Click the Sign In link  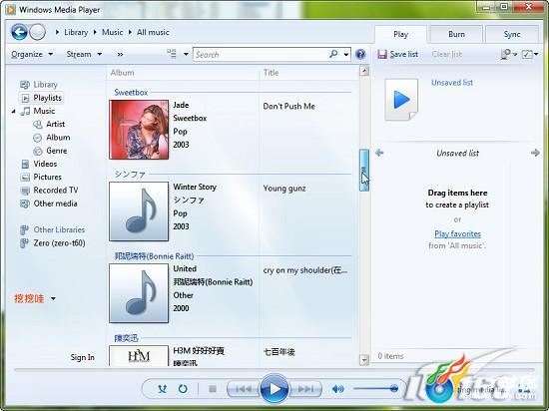pyautogui.click(x=82, y=357)
